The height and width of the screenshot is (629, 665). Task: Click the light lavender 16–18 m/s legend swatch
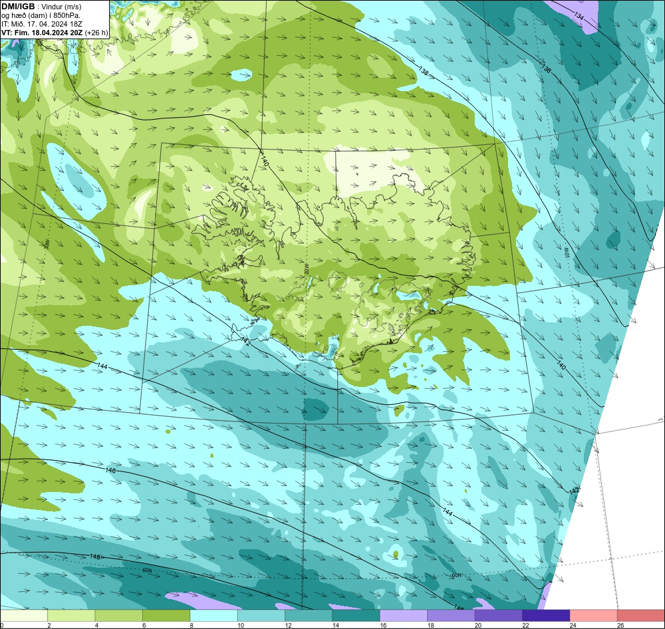[x=404, y=616]
